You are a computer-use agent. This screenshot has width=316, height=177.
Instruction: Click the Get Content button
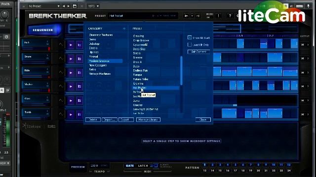198,52
